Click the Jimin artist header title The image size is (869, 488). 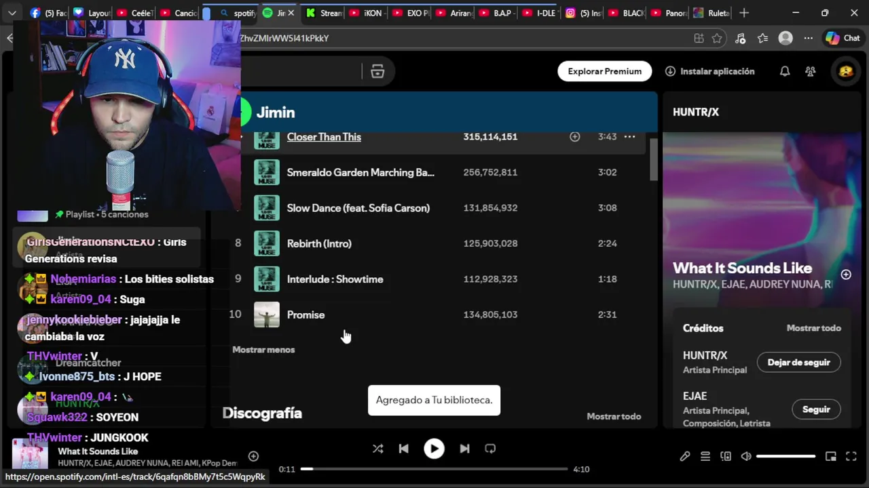276,113
